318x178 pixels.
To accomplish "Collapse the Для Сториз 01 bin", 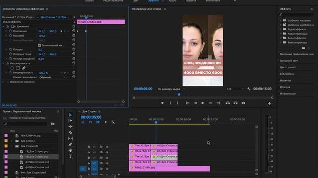I will pyautogui.click(x=12, y=146).
